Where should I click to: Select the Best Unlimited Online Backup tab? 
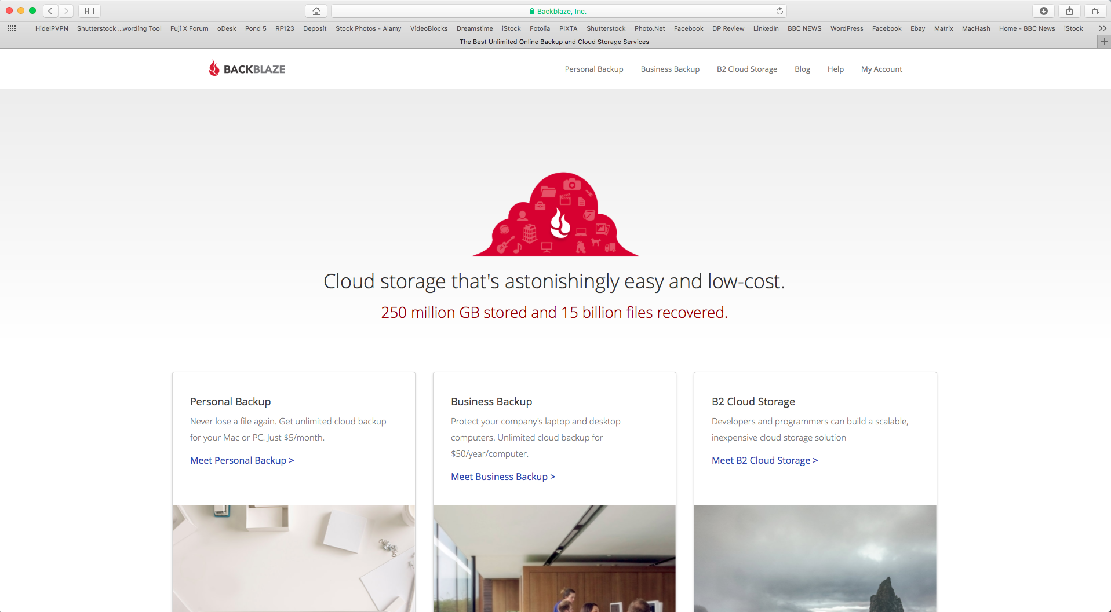554,42
